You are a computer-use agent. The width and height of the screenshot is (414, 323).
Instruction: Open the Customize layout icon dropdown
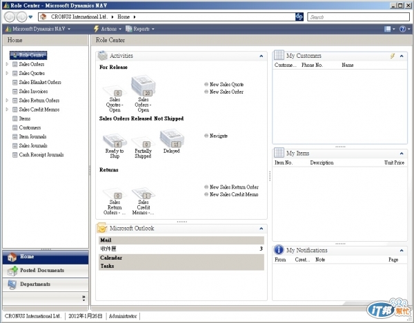pos(389,29)
